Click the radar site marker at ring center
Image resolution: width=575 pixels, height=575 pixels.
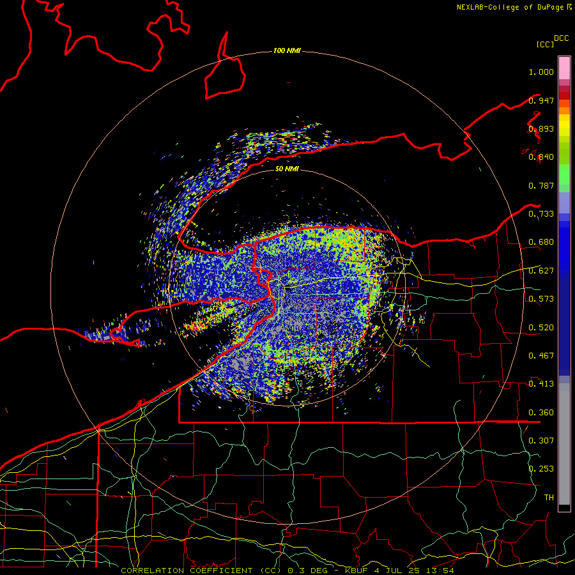tap(288, 289)
